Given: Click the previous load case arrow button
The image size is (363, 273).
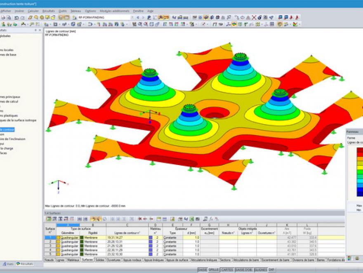Looking at the screenshot, I should click(138, 18).
